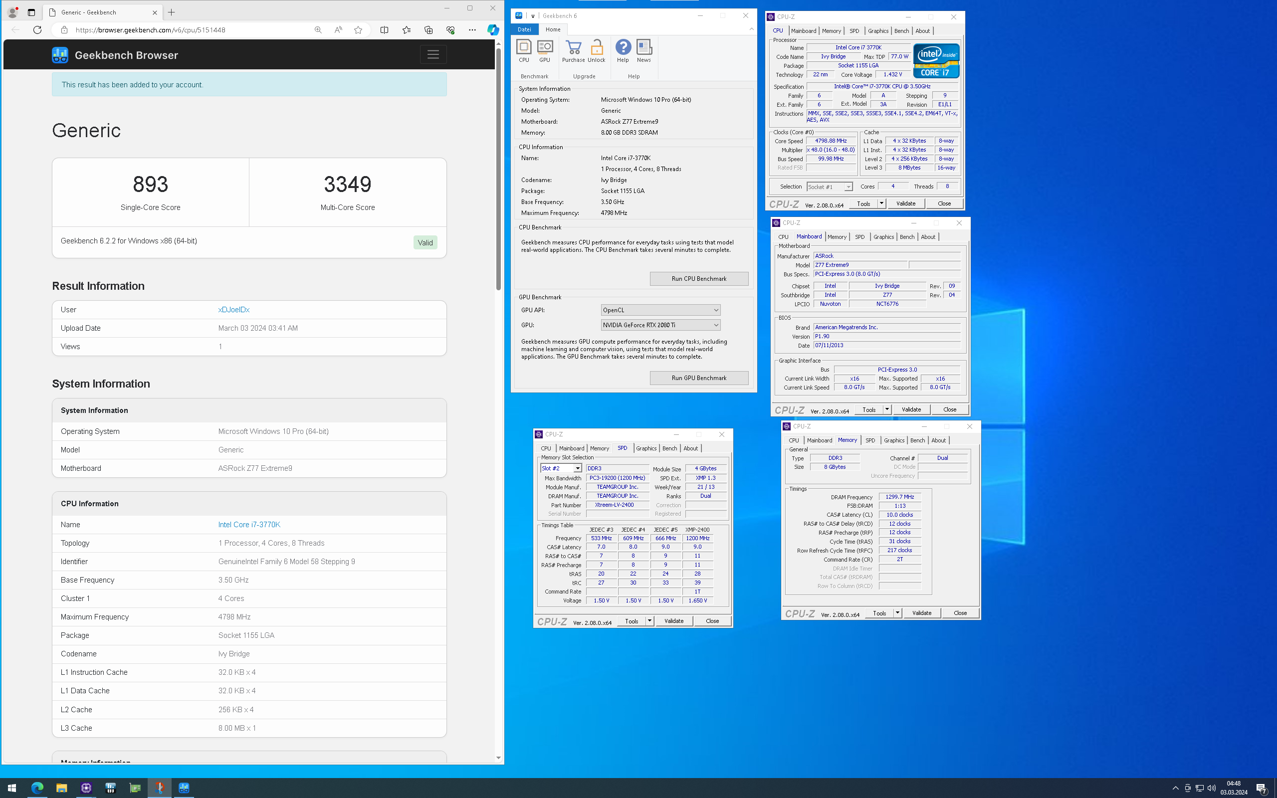Click the zoom magnifier icon in address bar
This screenshot has height=798, width=1277.
coord(318,30)
